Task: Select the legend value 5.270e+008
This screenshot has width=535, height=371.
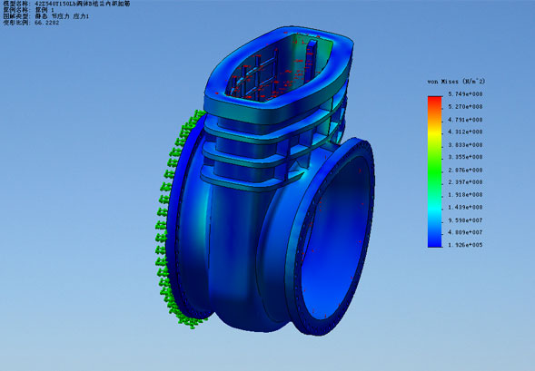Action: click(465, 107)
